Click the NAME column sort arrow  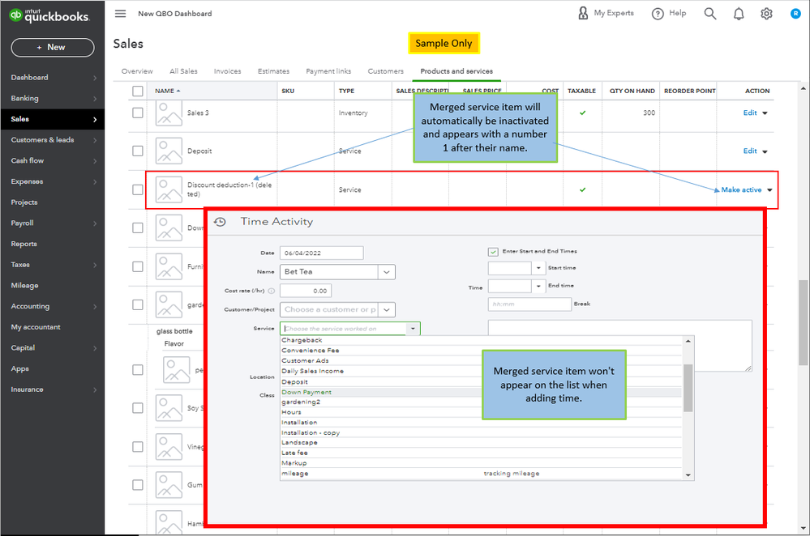point(178,91)
